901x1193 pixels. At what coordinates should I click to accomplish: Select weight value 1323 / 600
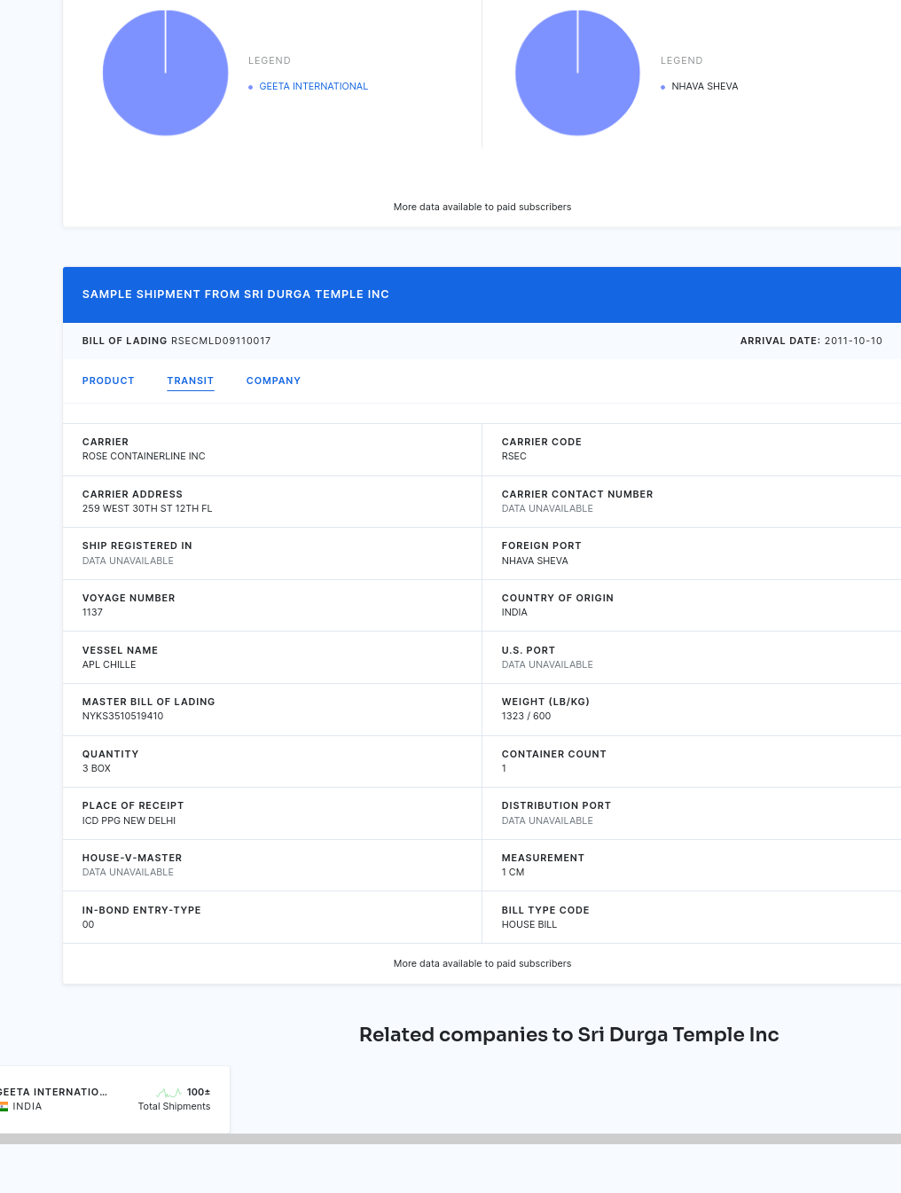pyautogui.click(x=526, y=716)
